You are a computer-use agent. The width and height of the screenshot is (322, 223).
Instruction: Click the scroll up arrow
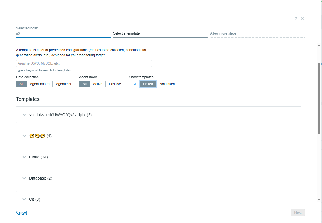click(x=319, y=45)
